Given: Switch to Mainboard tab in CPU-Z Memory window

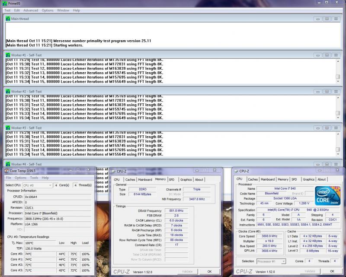Looking at the screenshot, I should pyautogui.click(x=145, y=180).
